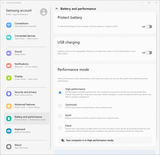Image resolution: width=160 pixels, height=155 pixels.
Task: Open Security and privacy shield icon
Action: 9,94
